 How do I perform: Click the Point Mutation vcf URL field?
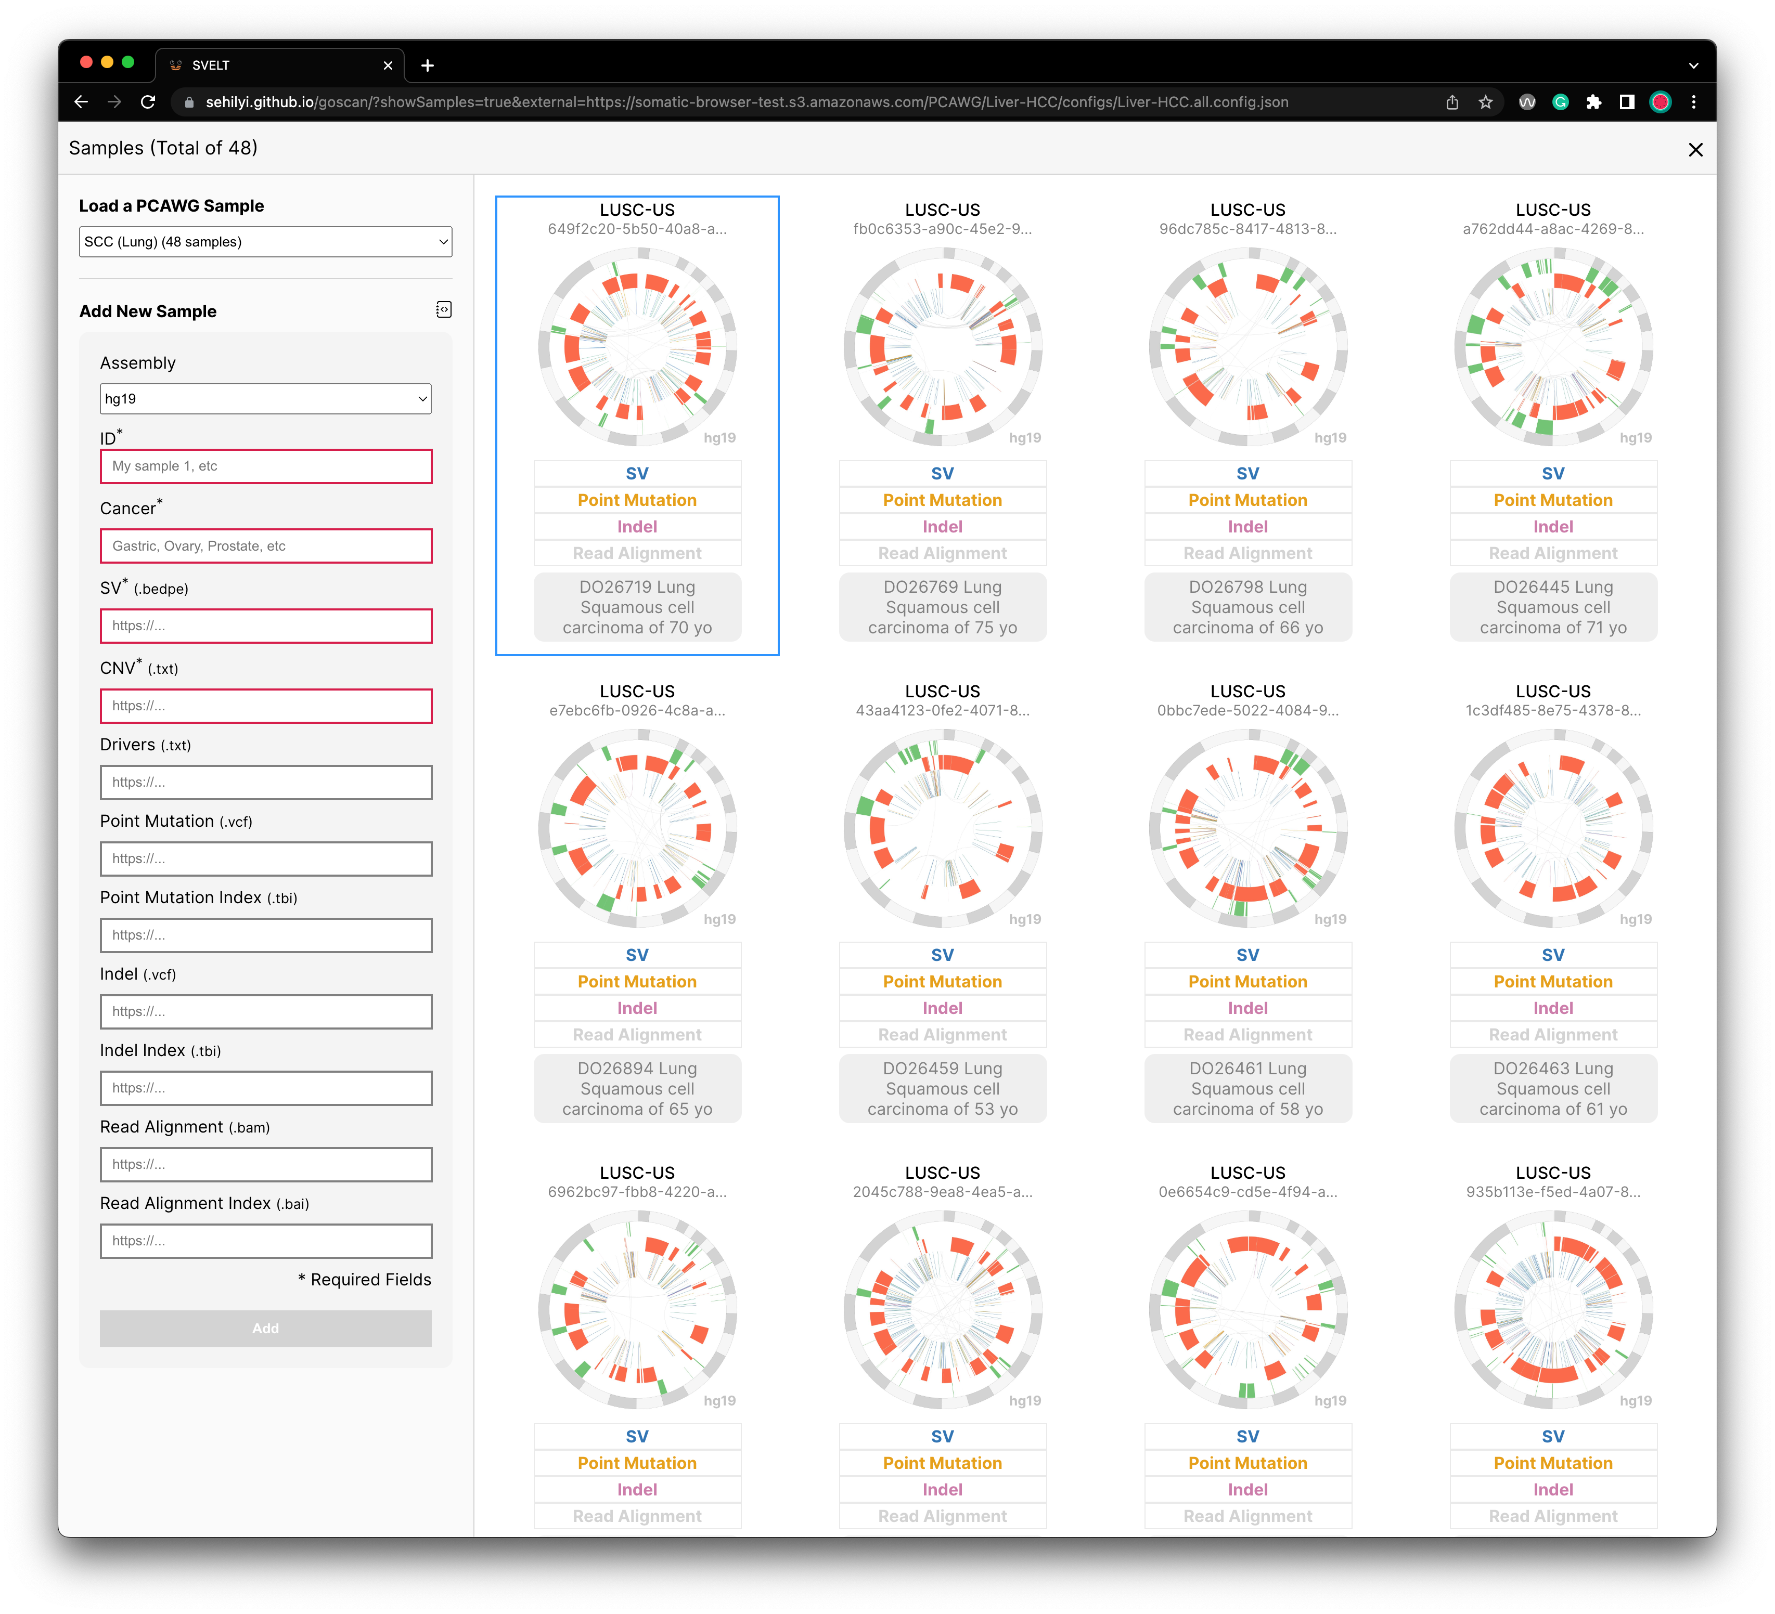click(x=266, y=859)
